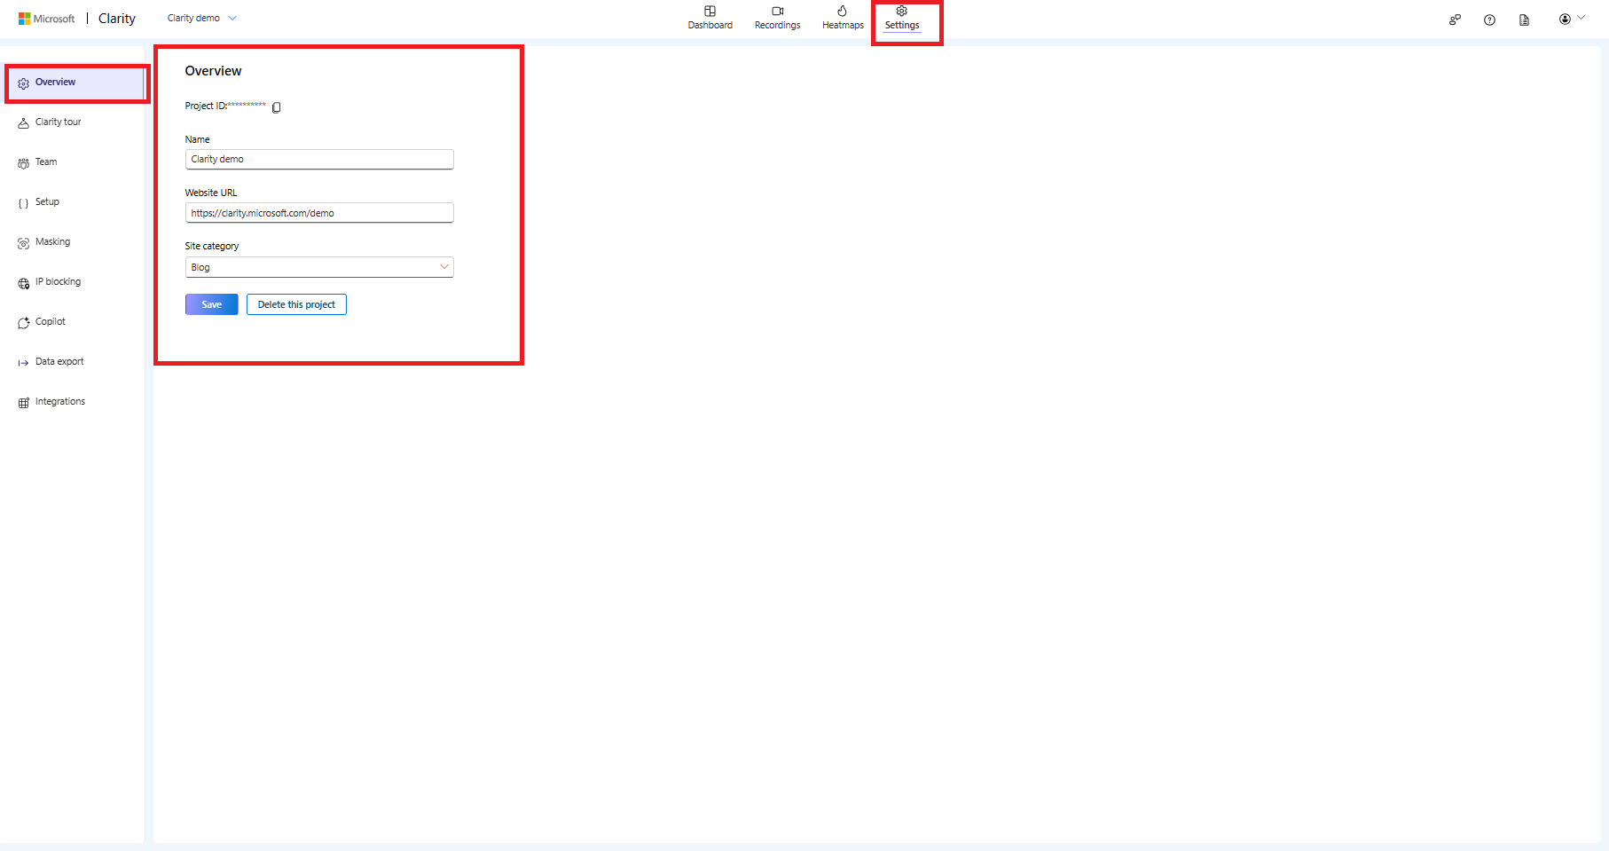Open the share/invite people icon
Image resolution: width=1609 pixels, height=851 pixels.
coord(1455,20)
